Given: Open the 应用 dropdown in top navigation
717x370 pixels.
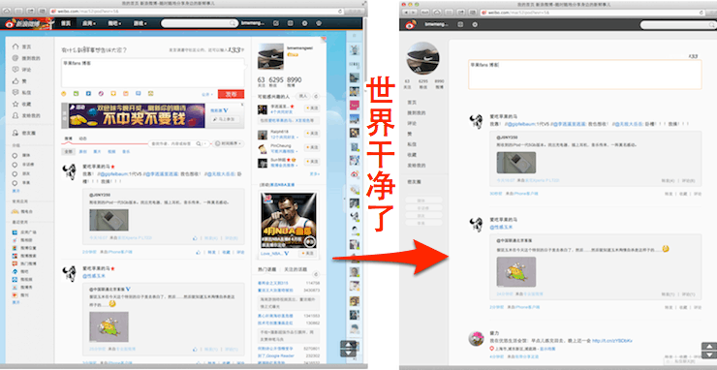Looking at the screenshot, I should tap(89, 23).
